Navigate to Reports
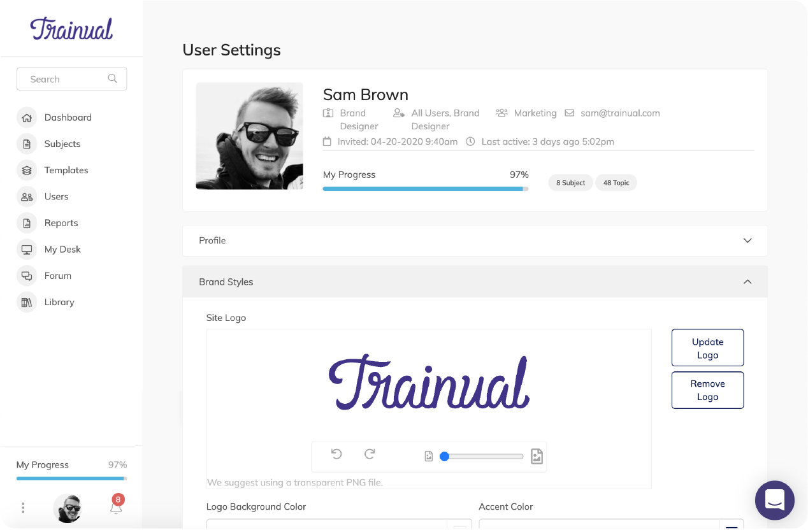 [61, 223]
